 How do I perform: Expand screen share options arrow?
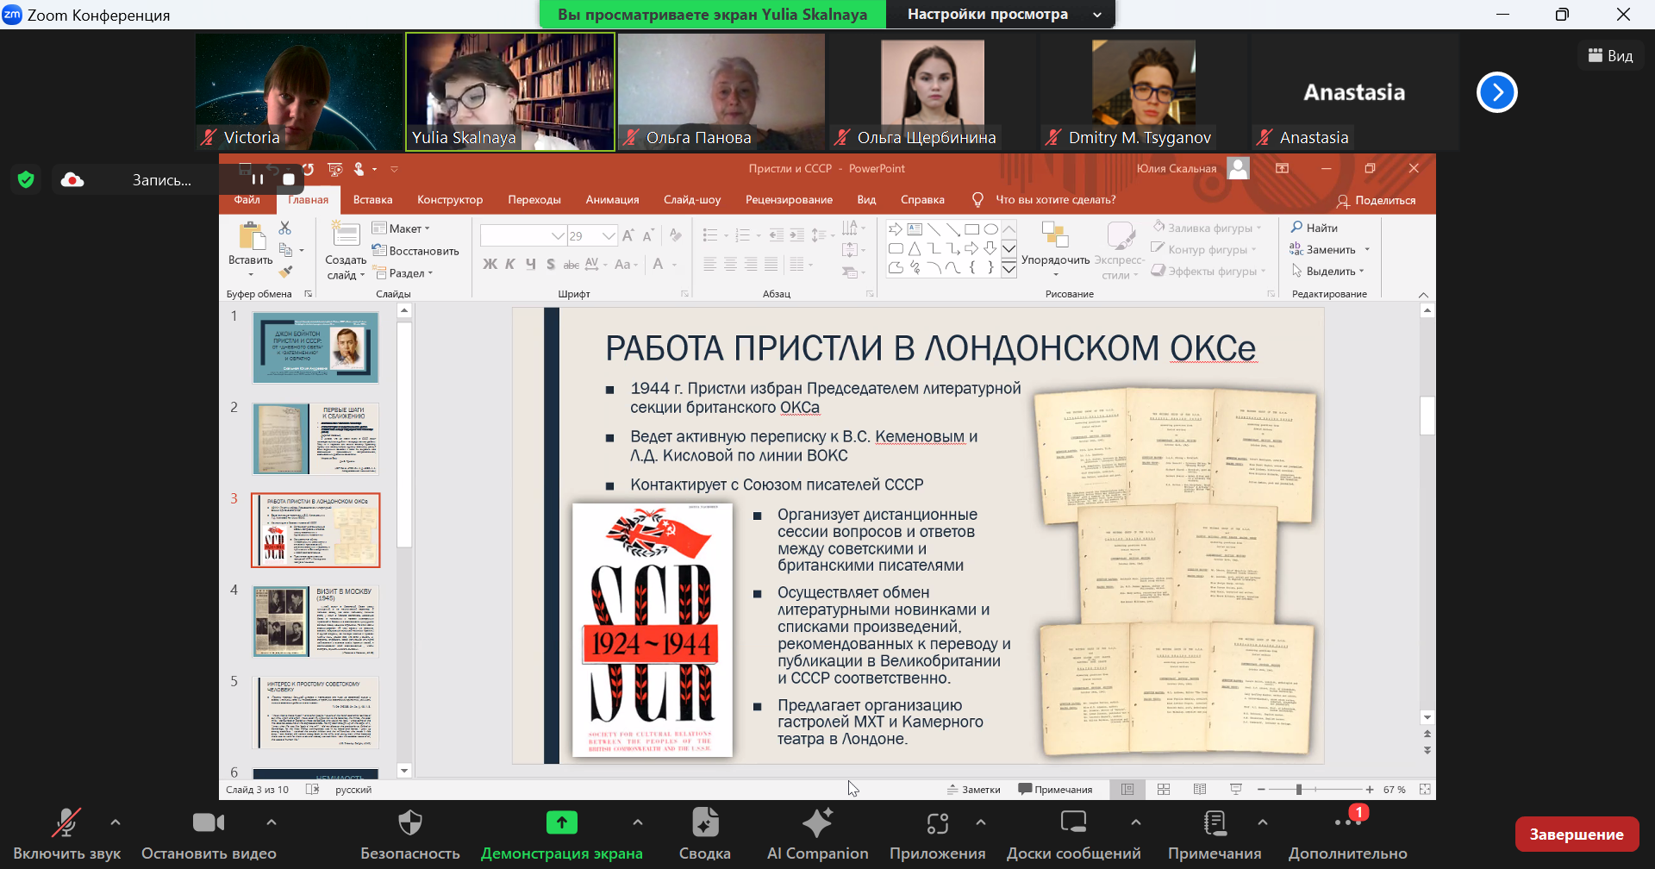[638, 822]
